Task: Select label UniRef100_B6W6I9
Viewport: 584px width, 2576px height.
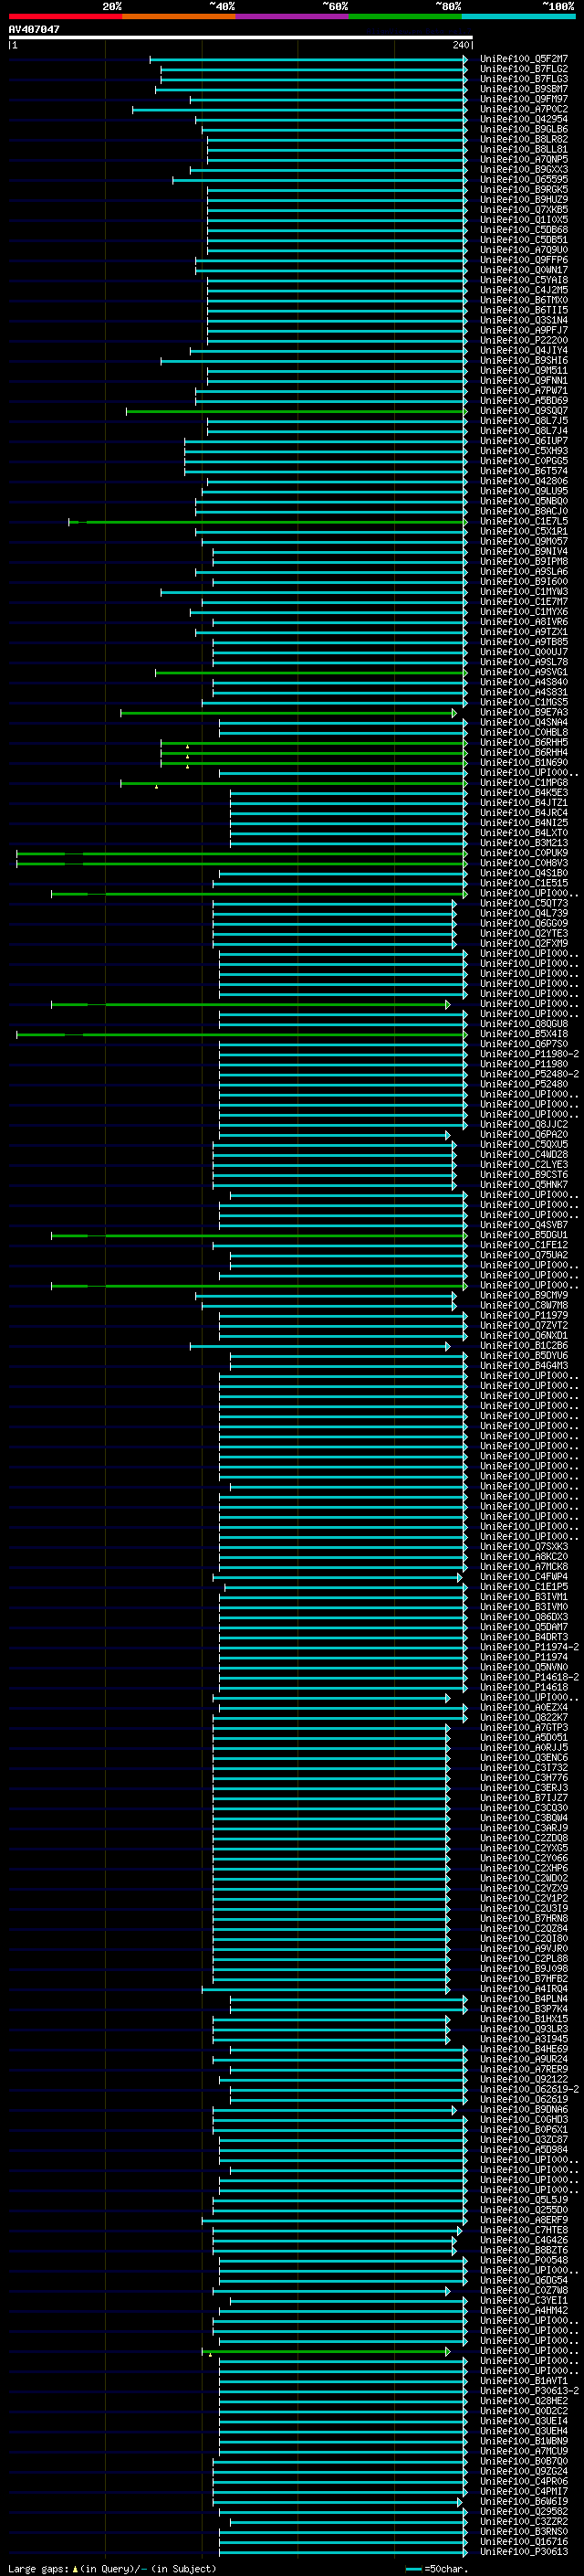Action: (524, 2501)
